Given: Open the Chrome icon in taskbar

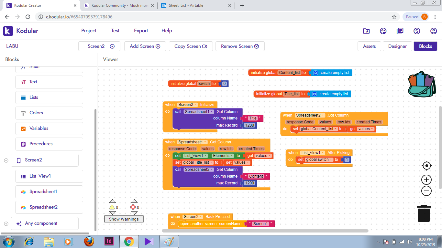Looking at the screenshot, I should pos(129,241).
